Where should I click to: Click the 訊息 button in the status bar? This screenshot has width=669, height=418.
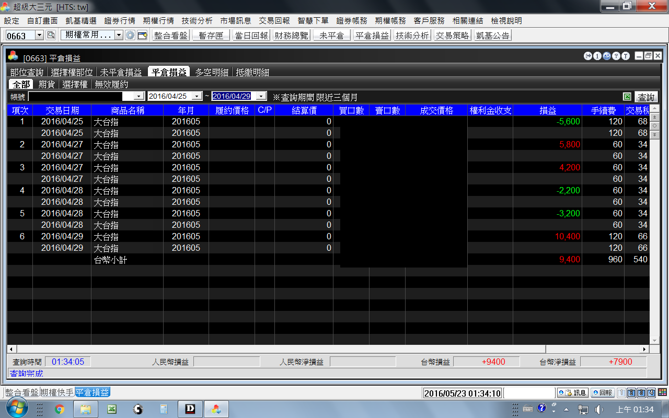coord(573,392)
